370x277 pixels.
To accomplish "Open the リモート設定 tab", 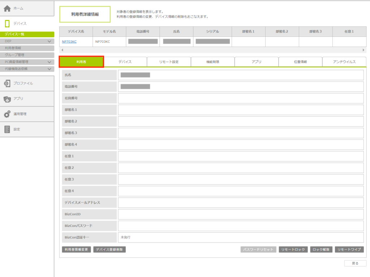I will click(x=169, y=62).
